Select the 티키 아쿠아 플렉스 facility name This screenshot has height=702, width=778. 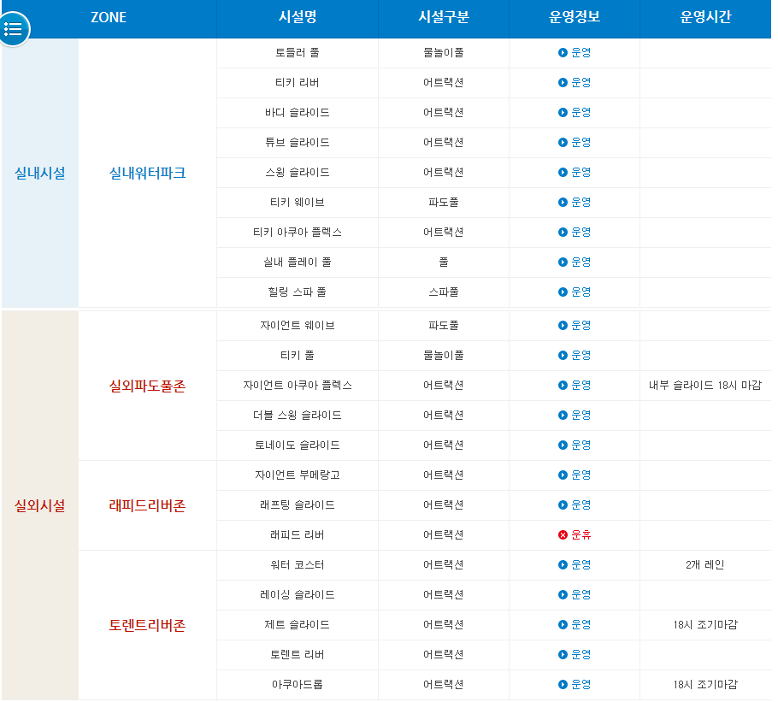click(298, 233)
